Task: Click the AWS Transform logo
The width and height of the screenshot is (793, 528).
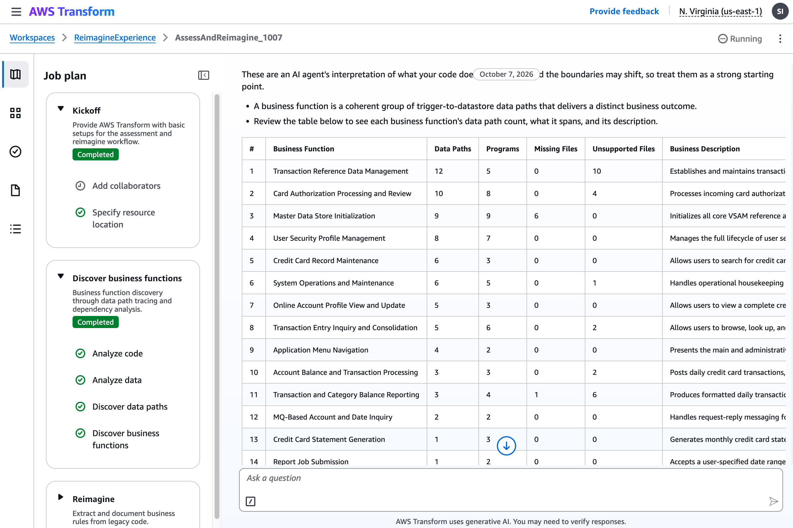Action: pyautogui.click(x=72, y=11)
